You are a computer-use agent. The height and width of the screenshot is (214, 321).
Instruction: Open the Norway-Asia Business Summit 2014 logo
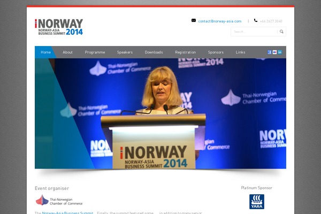[x=59, y=27]
